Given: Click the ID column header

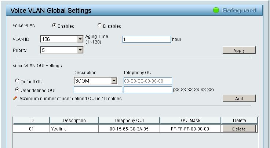Looking at the screenshot, I should tap(32, 120).
